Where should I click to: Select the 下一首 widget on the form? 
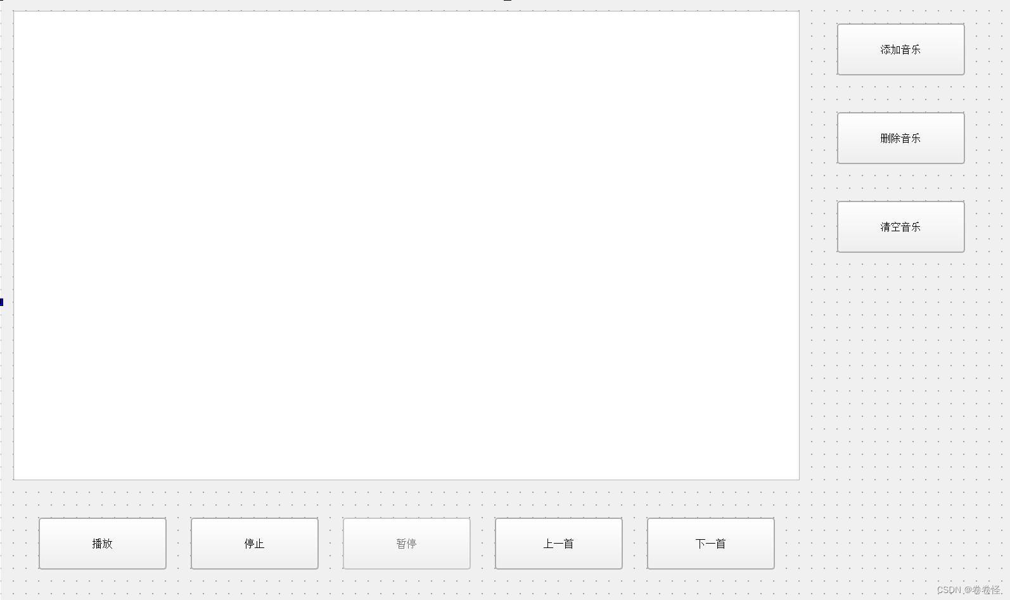pyautogui.click(x=710, y=544)
